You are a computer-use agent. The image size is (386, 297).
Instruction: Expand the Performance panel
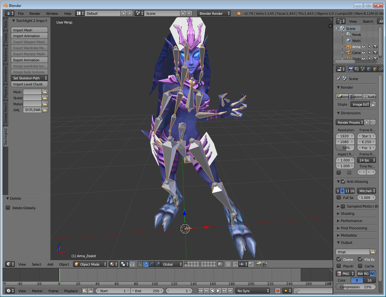click(351, 221)
